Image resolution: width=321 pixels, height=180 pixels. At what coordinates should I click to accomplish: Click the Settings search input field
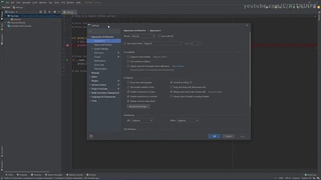tap(104, 31)
